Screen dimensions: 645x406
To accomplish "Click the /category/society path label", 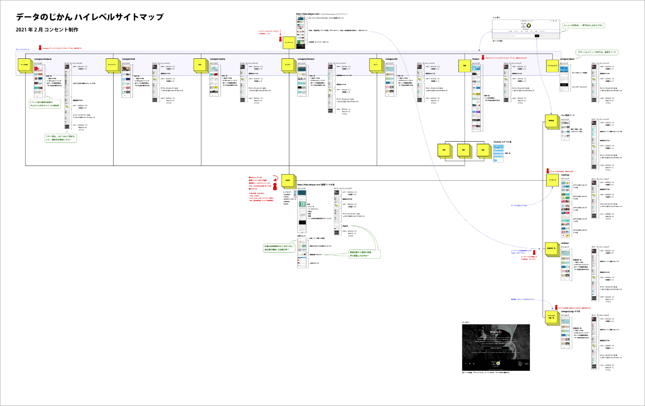I will click(x=217, y=59).
